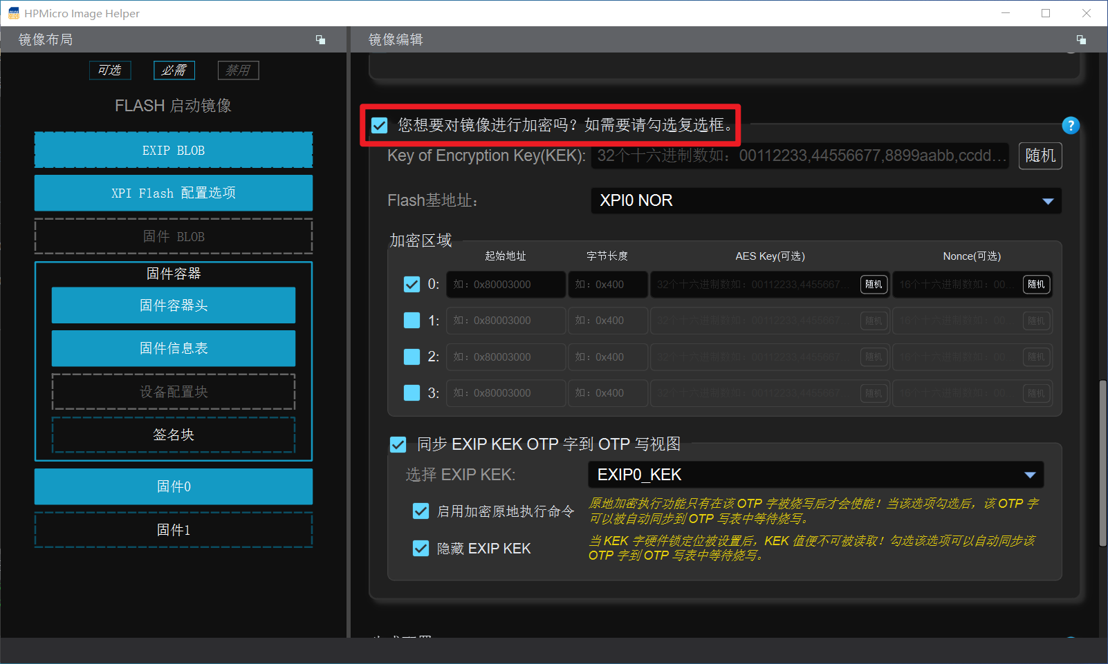Toggle 隐藏 EXIP KEK checkbox
This screenshot has height=664, width=1108.
pos(421,548)
